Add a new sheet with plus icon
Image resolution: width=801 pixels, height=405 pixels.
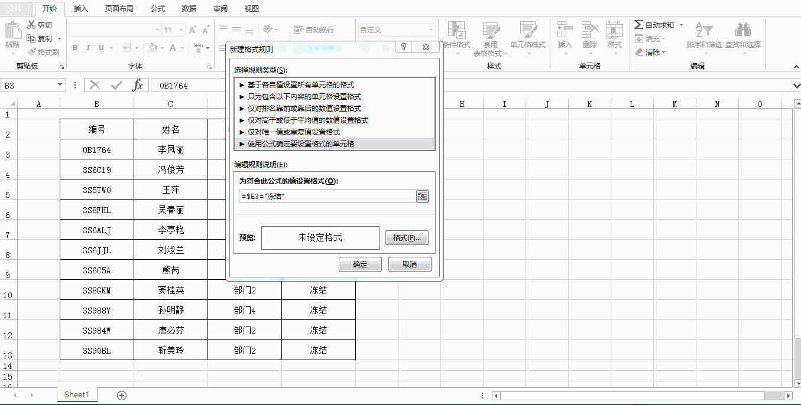point(122,395)
